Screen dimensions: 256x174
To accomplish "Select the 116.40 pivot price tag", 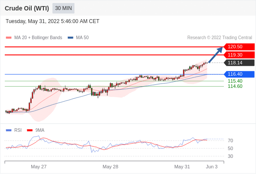I will (x=239, y=74).
